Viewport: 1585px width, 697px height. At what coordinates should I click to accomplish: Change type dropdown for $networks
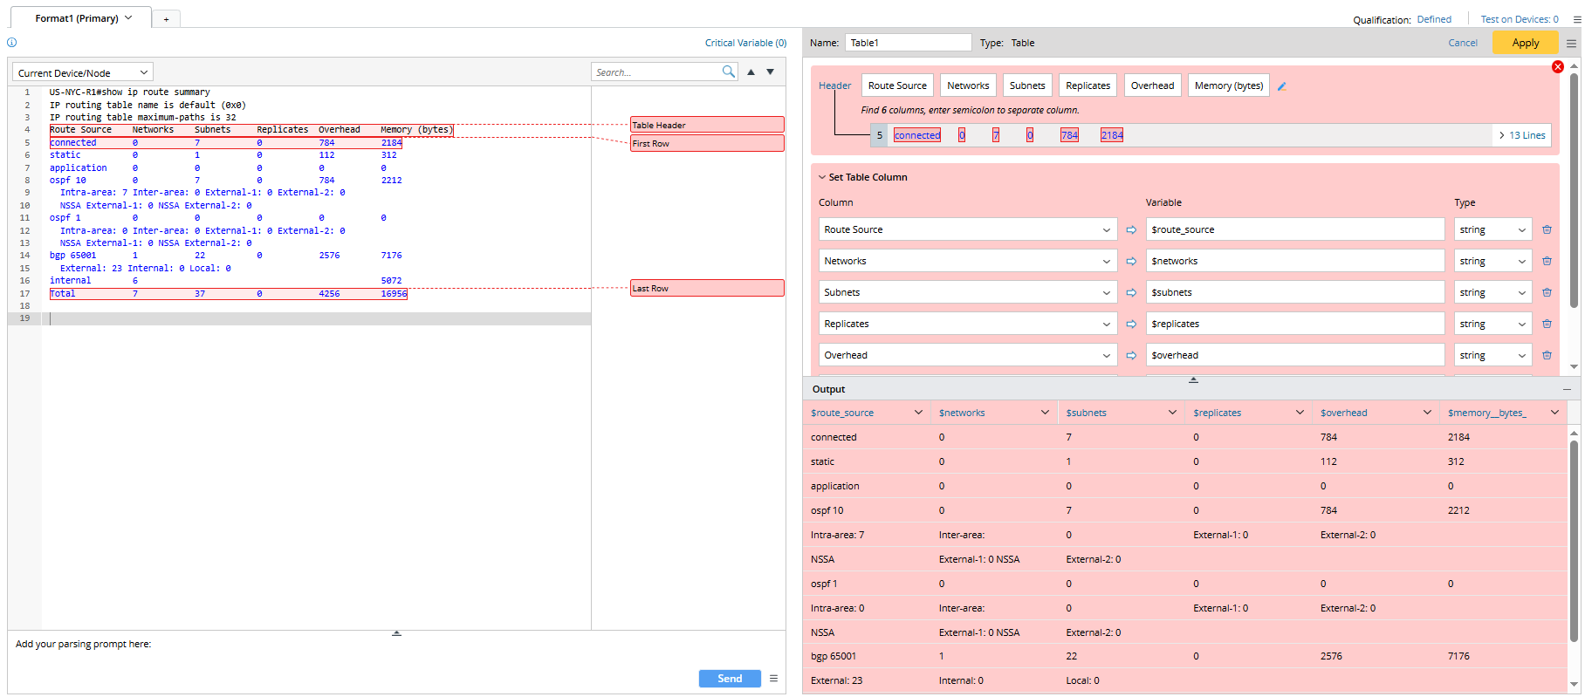click(x=1492, y=261)
